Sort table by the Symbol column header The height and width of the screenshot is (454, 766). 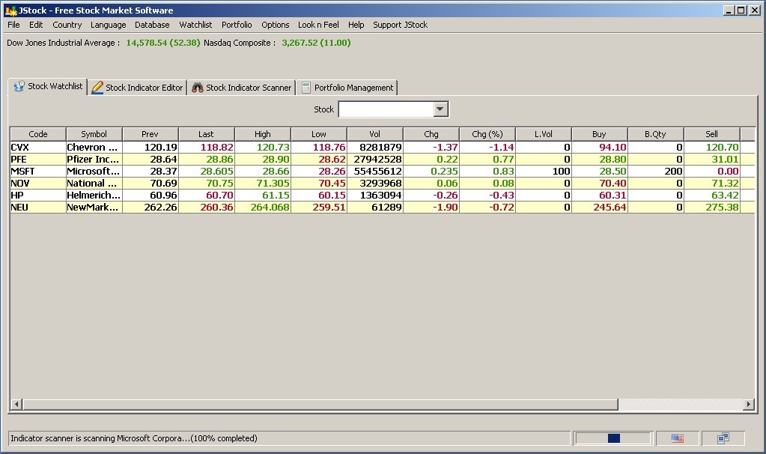pyautogui.click(x=94, y=134)
